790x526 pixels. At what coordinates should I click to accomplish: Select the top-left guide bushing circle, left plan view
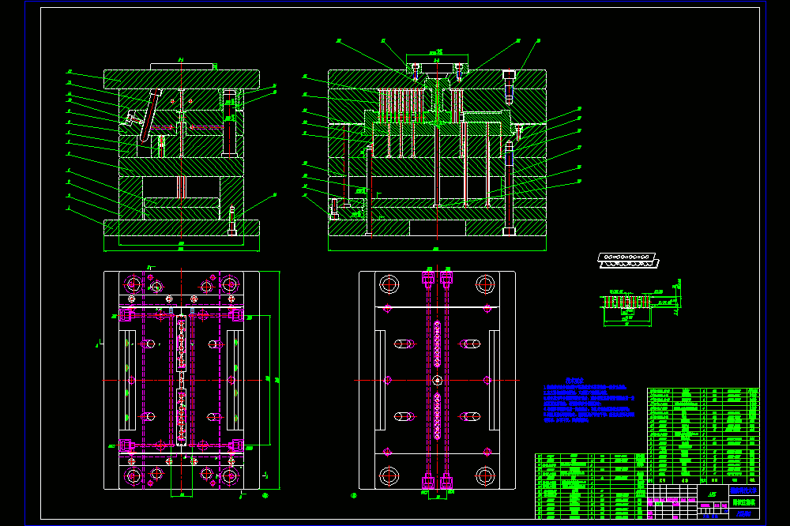(133, 284)
